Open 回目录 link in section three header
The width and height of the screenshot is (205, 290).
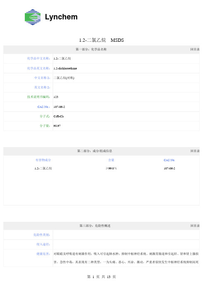point(195,226)
